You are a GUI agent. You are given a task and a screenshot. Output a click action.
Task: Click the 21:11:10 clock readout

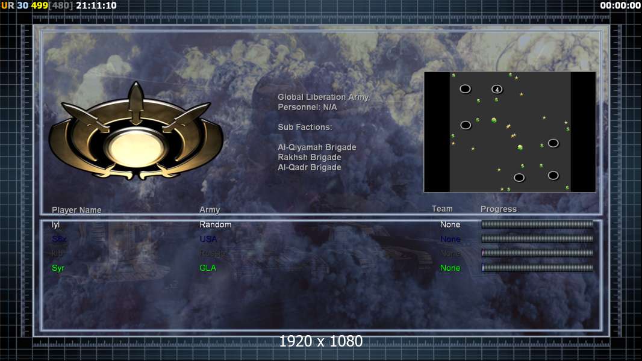pyautogui.click(x=96, y=5)
